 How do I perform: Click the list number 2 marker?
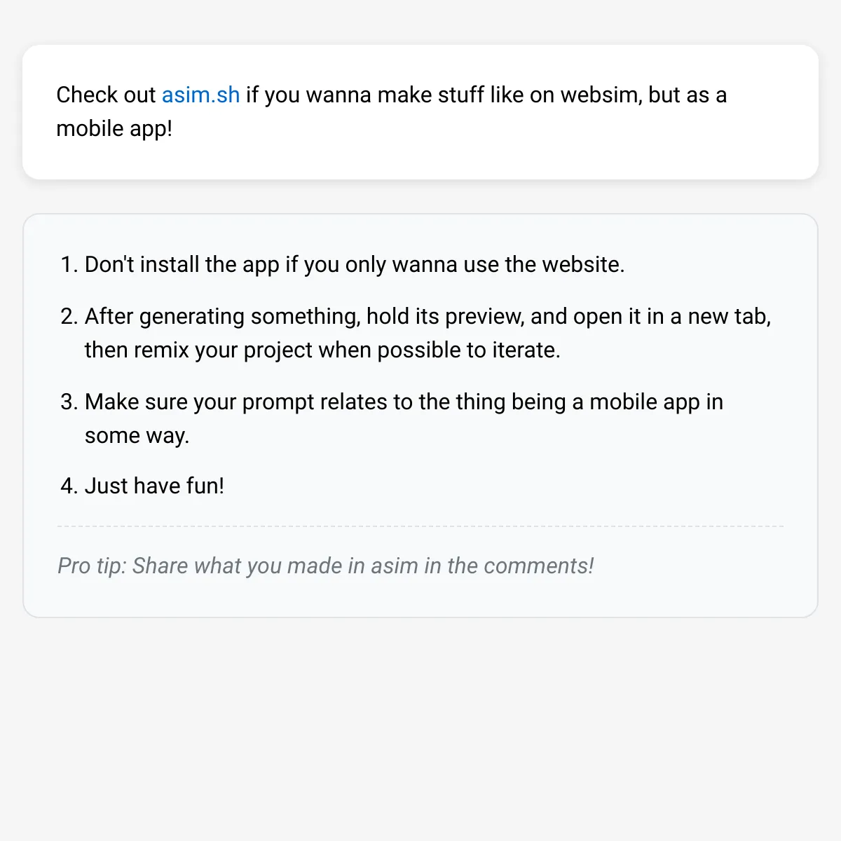69,316
